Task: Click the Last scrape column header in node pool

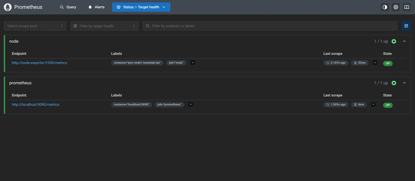Action: (333, 54)
